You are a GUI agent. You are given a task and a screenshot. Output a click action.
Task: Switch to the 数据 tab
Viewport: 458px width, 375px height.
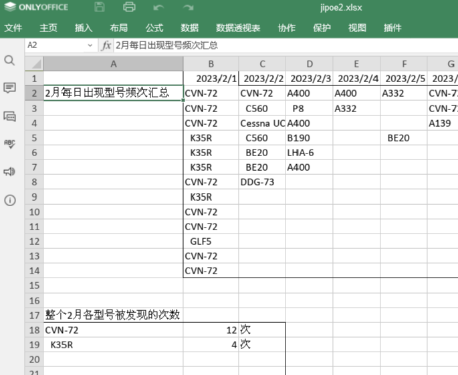(190, 28)
